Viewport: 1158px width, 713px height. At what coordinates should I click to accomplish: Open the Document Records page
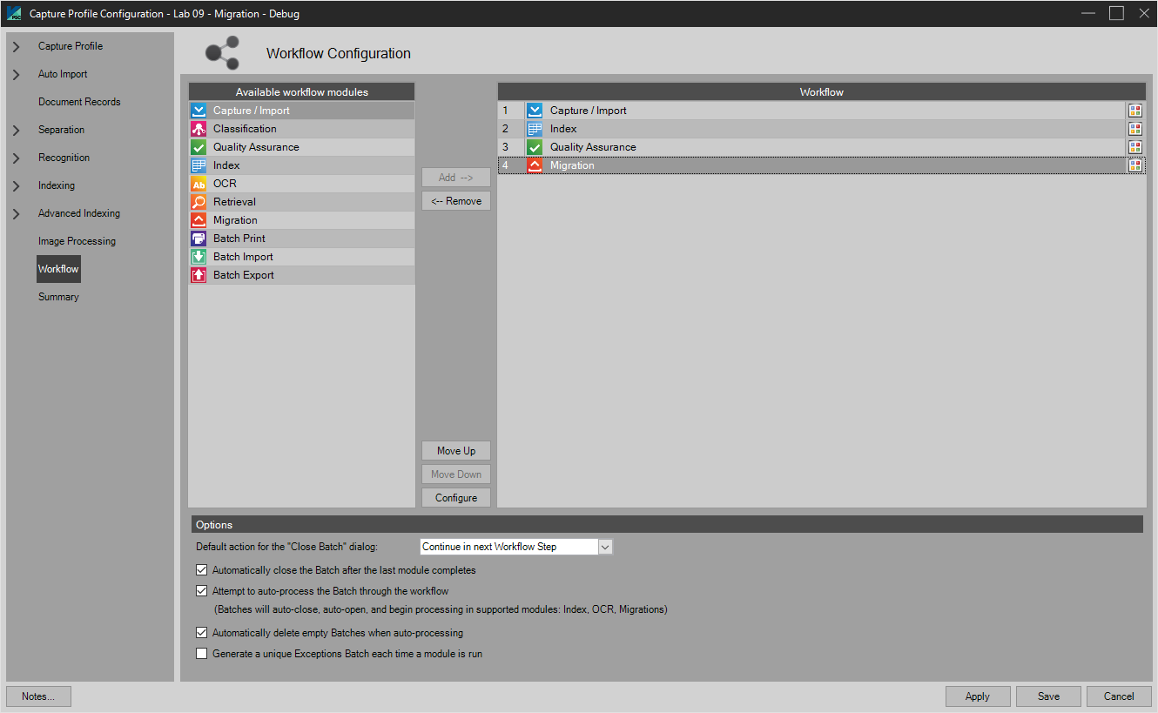[x=79, y=102]
